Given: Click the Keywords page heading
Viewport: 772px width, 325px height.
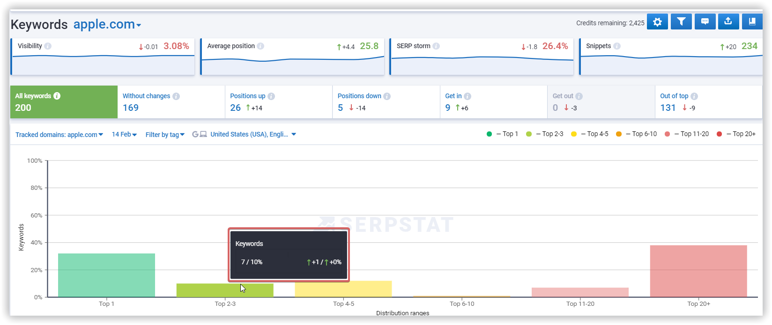Looking at the screenshot, I should (x=39, y=24).
